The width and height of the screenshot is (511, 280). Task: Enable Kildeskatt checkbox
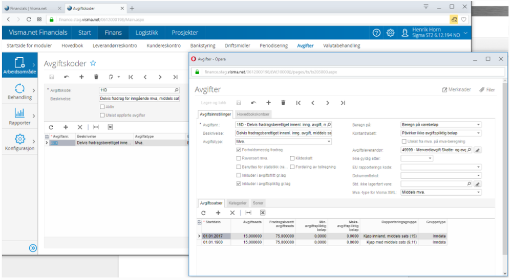(292, 158)
